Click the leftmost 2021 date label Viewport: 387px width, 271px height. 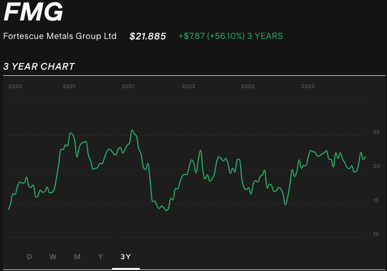pyautogui.click(x=69, y=87)
